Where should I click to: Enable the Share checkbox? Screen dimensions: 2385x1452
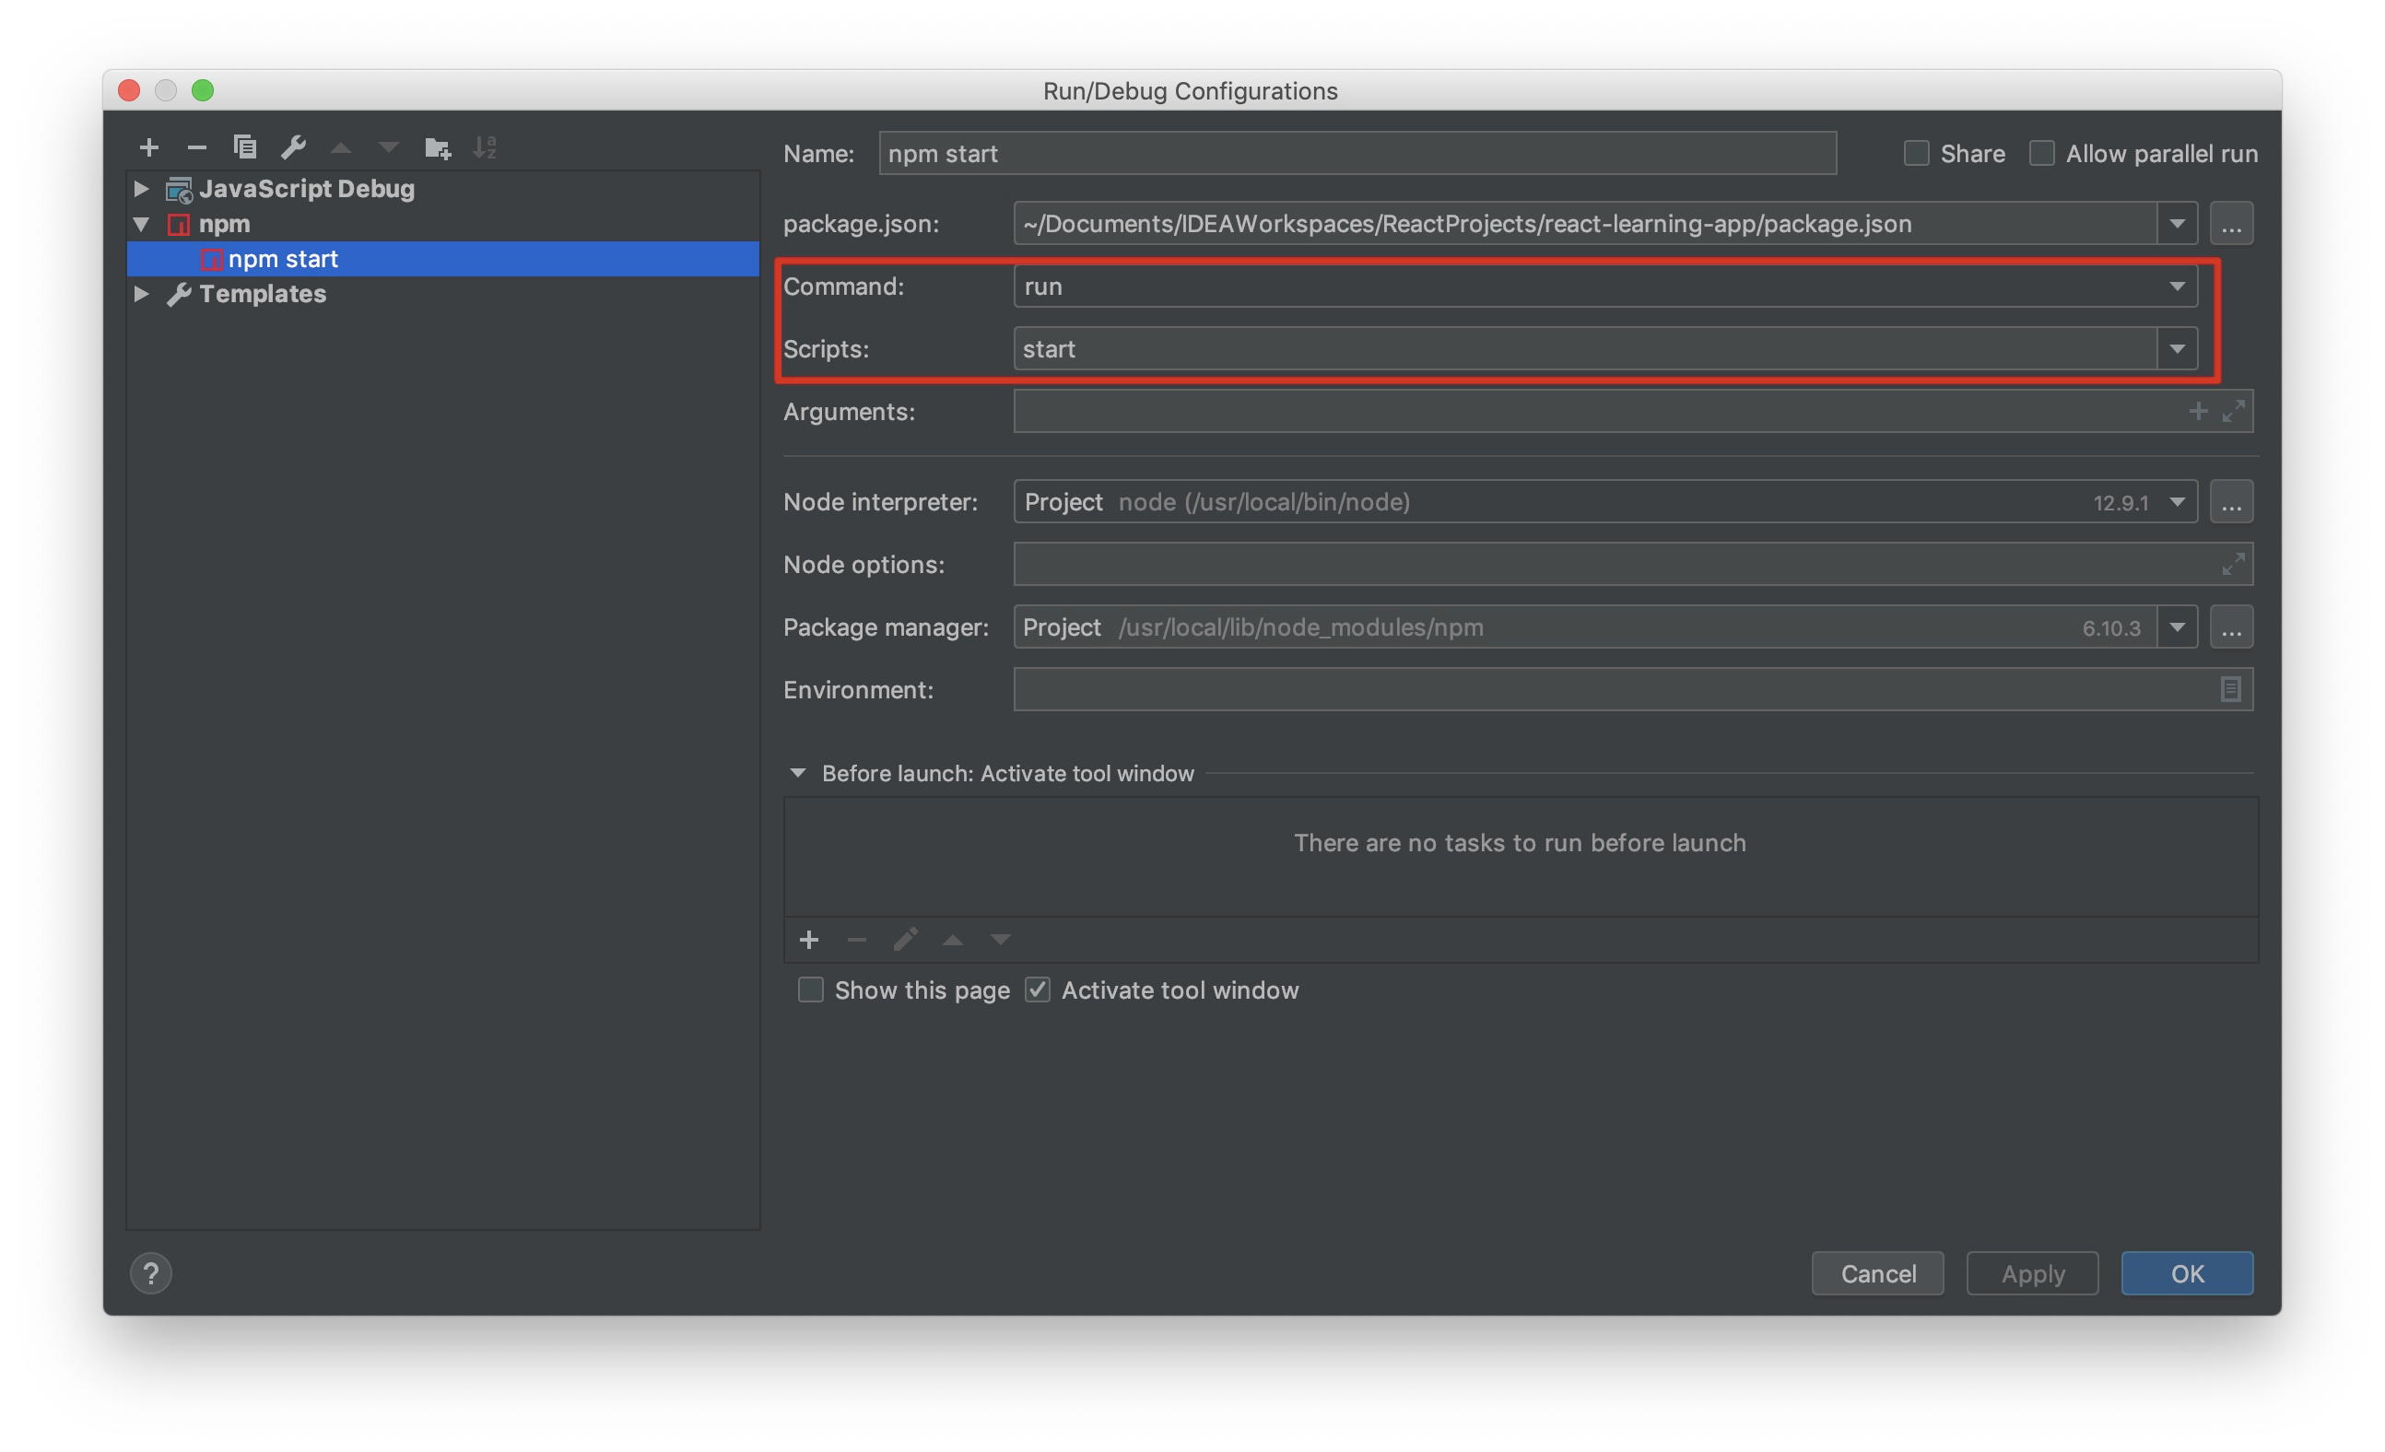(x=1916, y=153)
